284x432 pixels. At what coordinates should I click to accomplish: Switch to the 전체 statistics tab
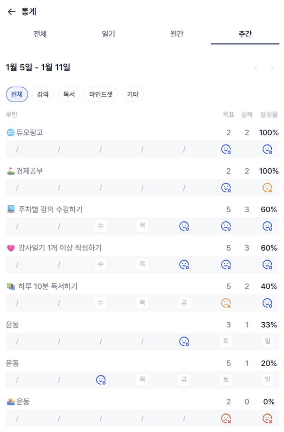pyautogui.click(x=40, y=34)
